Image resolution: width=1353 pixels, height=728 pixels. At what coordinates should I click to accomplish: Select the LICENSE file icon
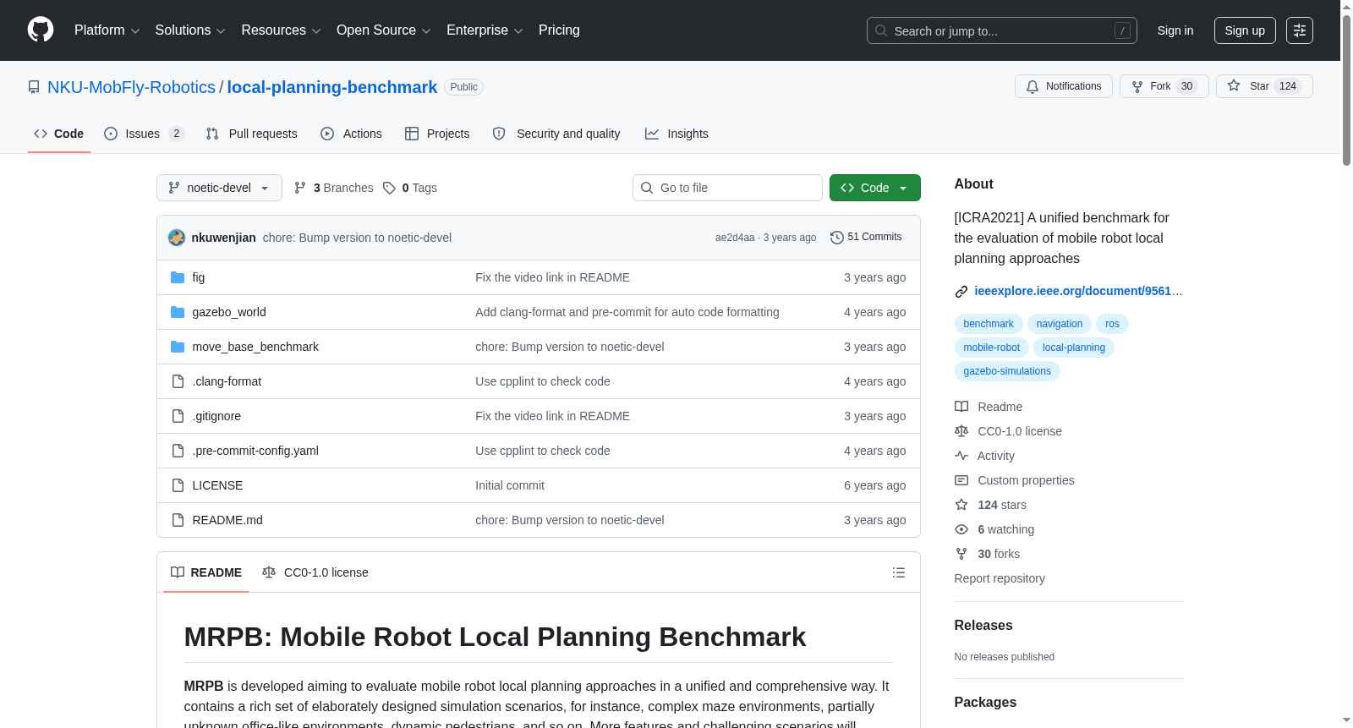point(178,485)
